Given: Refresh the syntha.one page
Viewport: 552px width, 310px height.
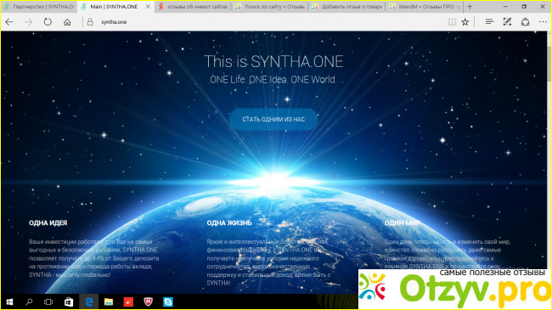Looking at the screenshot, I should coord(48,22).
